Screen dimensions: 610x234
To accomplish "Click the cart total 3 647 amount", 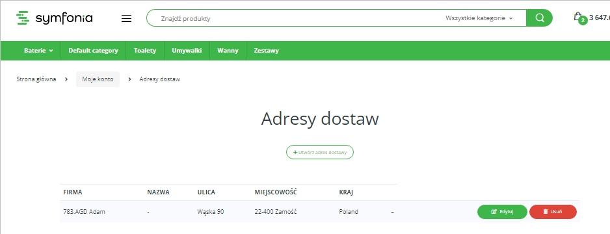I will [600, 18].
